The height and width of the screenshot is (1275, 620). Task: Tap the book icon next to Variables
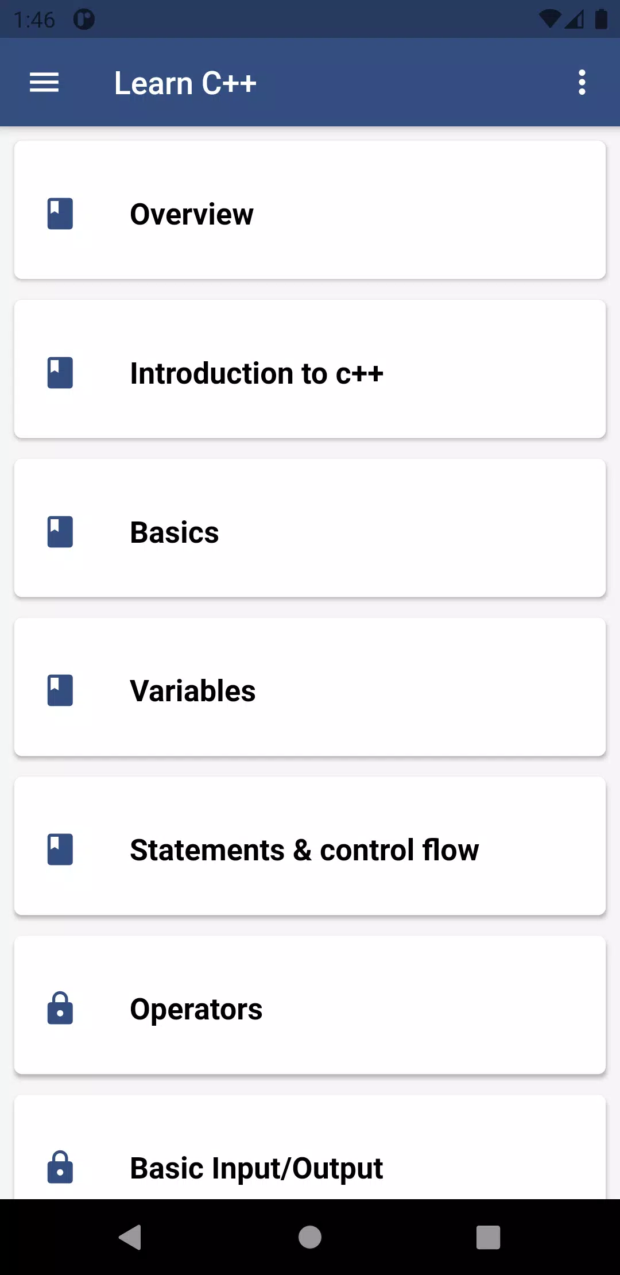tap(60, 690)
